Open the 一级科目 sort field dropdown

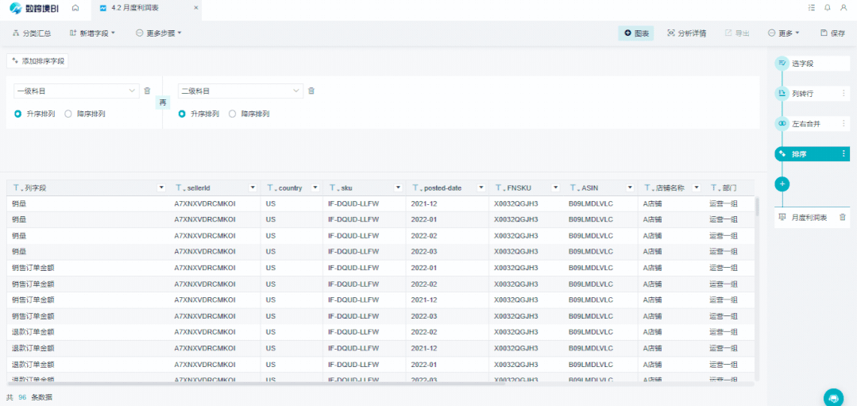tap(76, 91)
